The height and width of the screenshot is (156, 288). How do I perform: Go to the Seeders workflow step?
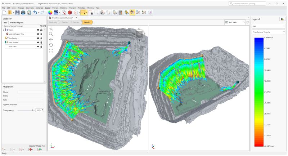pos(65,22)
